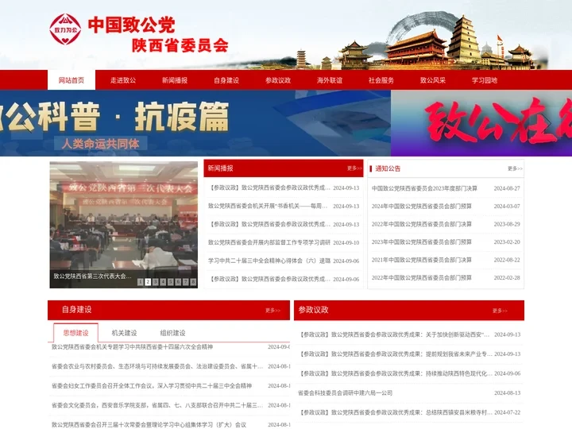Visit the 致公风采 menu
Viewport: 572px width, 429px height.
433,80
